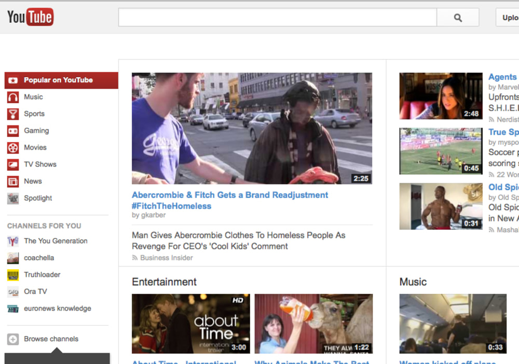Image resolution: width=519 pixels, height=364 pixels.
Task: Click the Movies film reel icon
Action: point(13,148)
